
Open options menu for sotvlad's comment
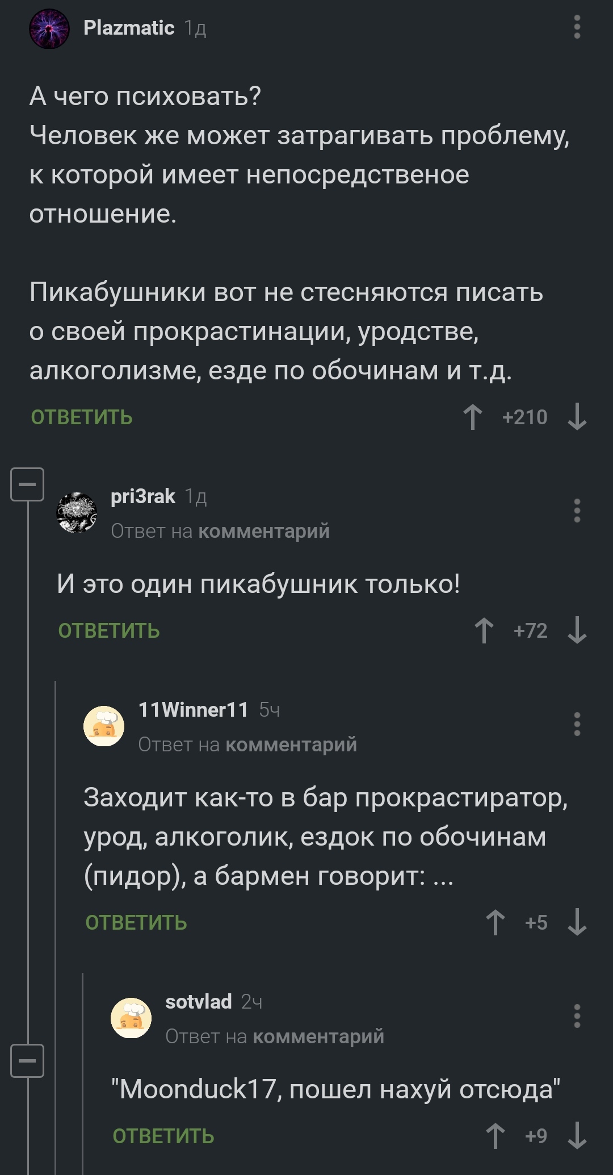click(577, 1016)
